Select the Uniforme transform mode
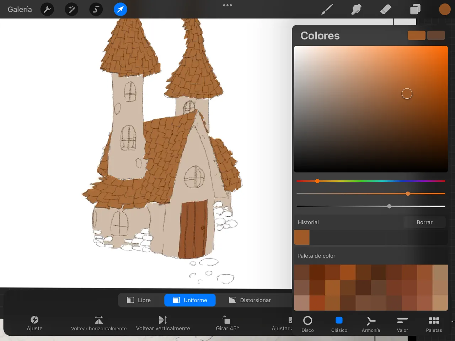Image resolution: width=455 pixels, height=341 pixels. [190, 300]
